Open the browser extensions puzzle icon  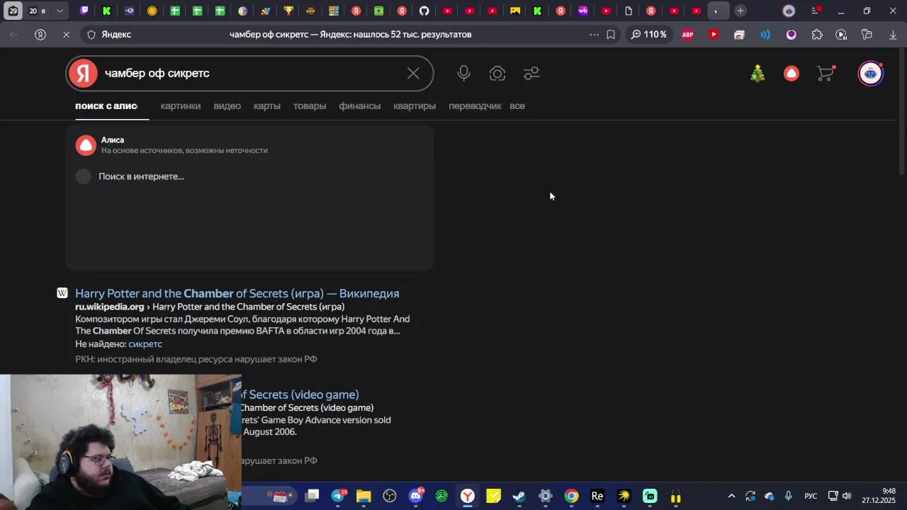click(817, 34)
